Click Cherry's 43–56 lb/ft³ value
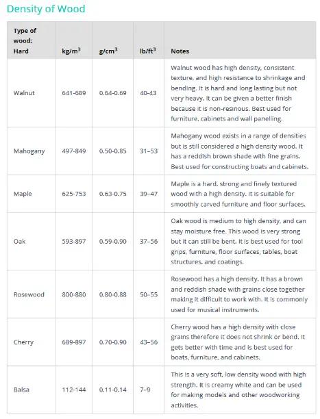Viewport: 320px width, 419px height. coord(149,342)
